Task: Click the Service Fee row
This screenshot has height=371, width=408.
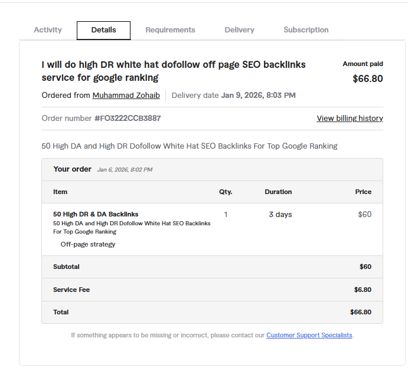Action: click(212, 290)
